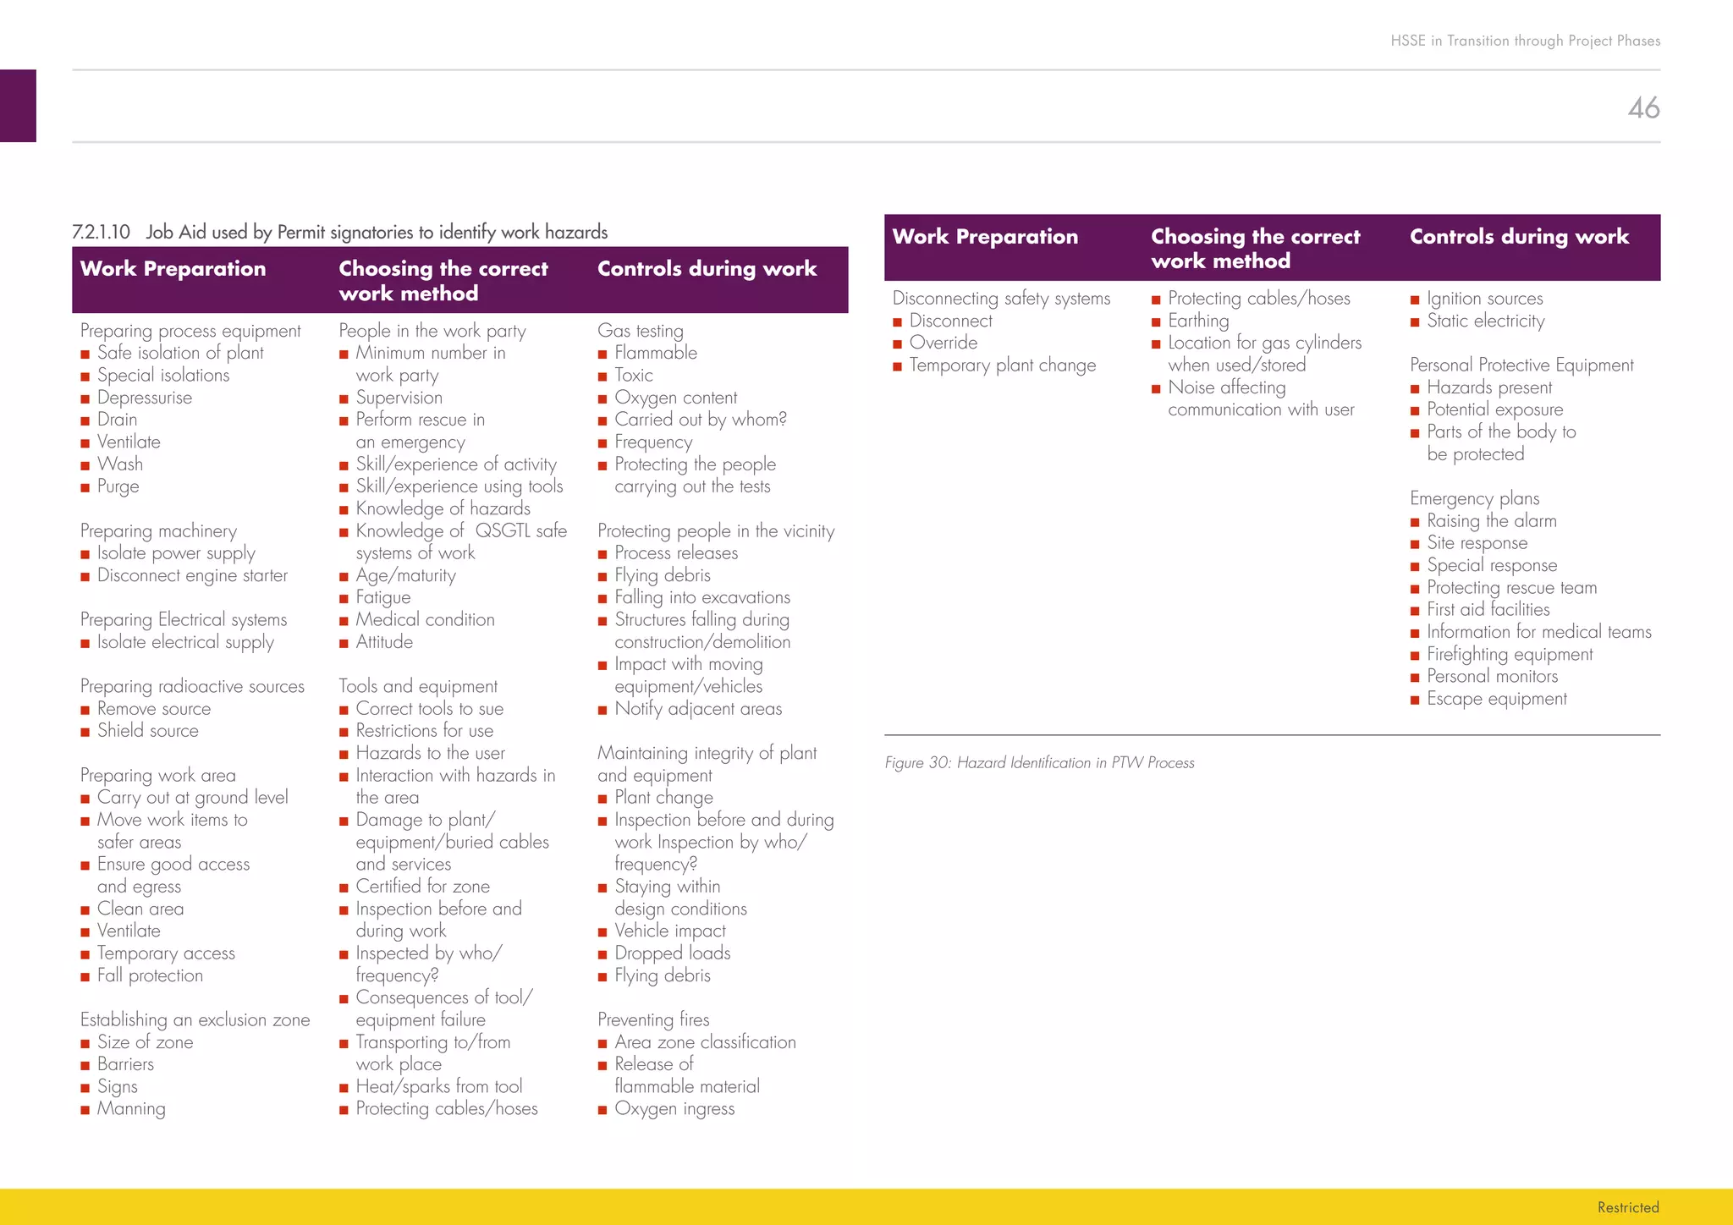This screenshot has height=1225, width=1733.
Task: Click the 'Establishing an exclusion zone' subheading
Action: click(195, 1019)
